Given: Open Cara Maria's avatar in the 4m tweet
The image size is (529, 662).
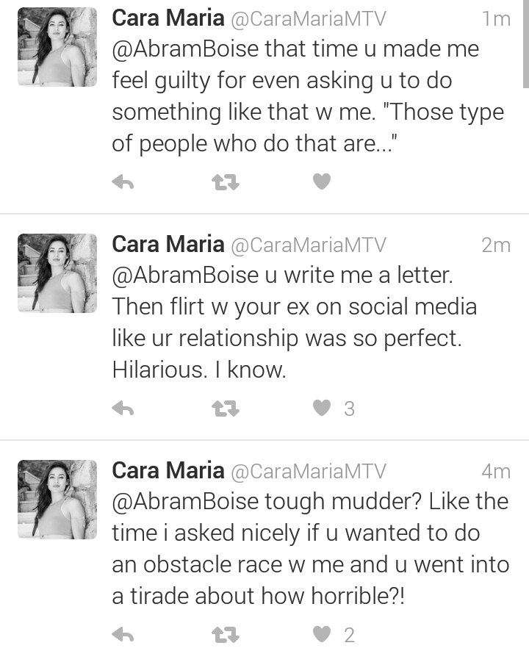Looking at the screenshot, I should [57, 500].
